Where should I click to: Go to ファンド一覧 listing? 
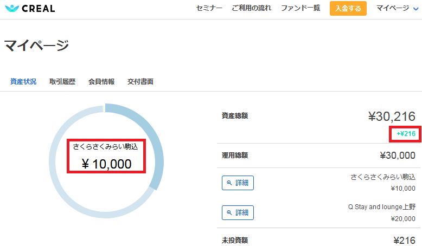300,8
